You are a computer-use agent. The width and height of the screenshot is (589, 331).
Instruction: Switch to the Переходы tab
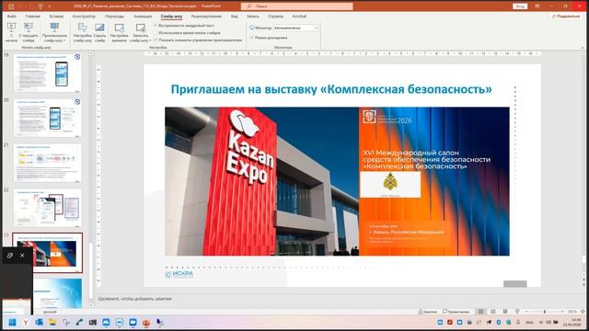(x=114, y=17)
